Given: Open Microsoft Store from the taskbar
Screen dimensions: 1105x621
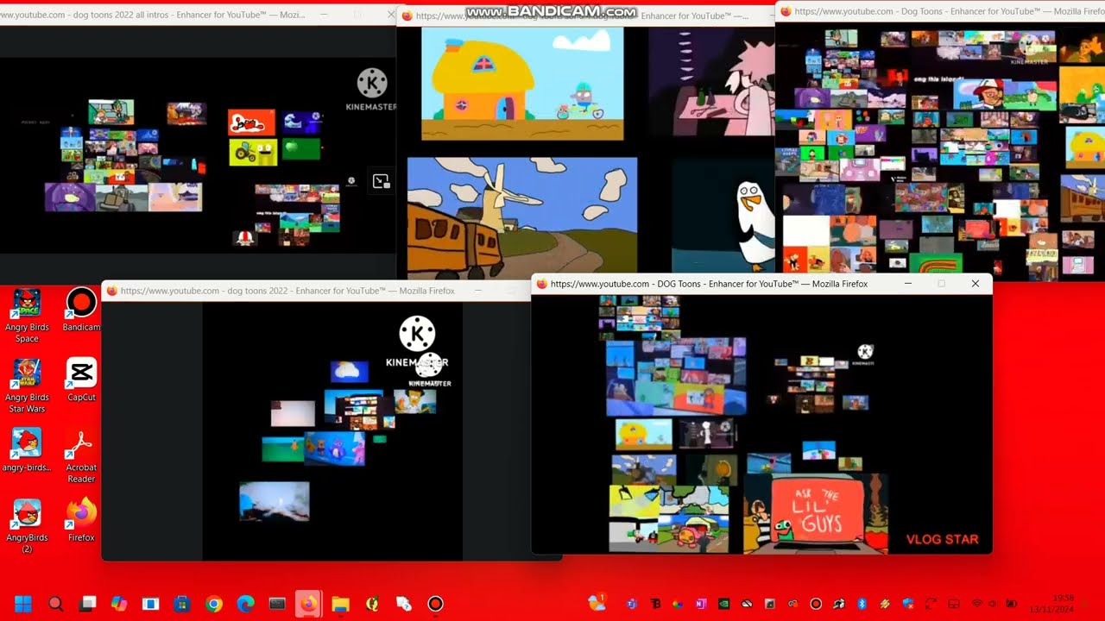Looking at the screenshot, I should click(182, 604).
